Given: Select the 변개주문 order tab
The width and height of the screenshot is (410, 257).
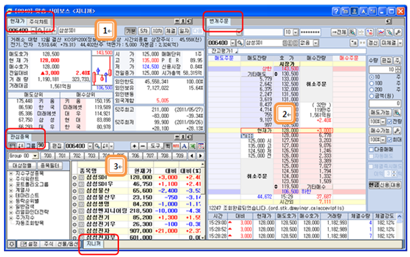Looking at the screenshot, I should click(x=219, y=21).
